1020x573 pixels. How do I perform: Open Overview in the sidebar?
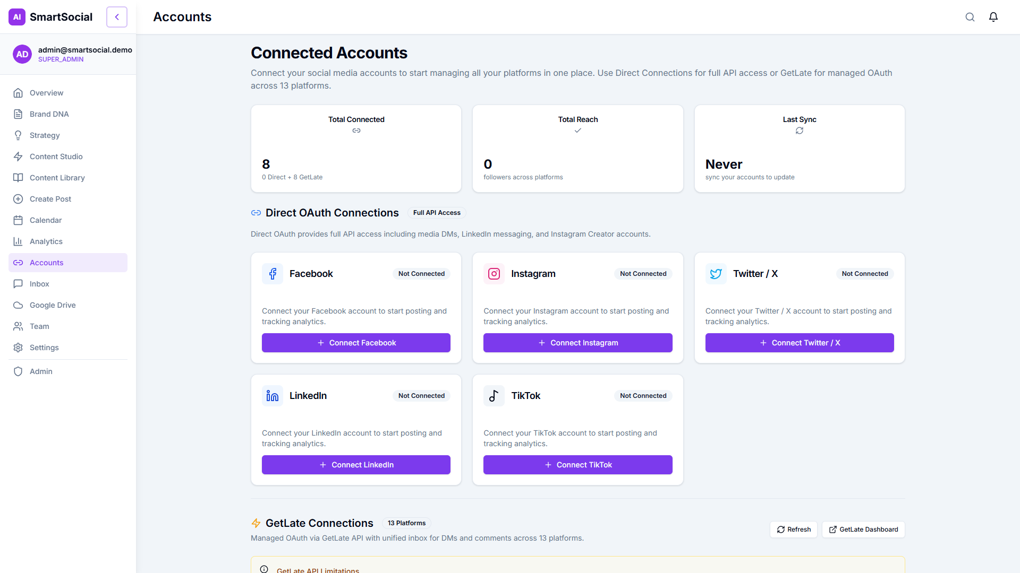tap(68, 93)
